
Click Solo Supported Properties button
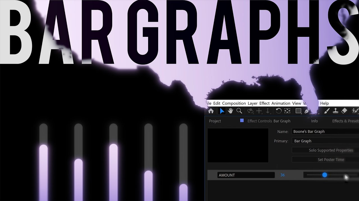(325, 150)
